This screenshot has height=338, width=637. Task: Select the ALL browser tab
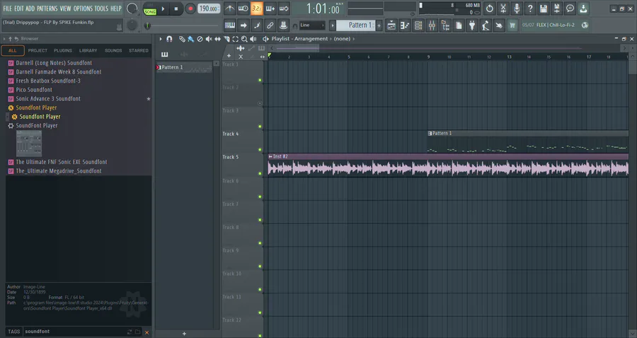tap(13, 51)
